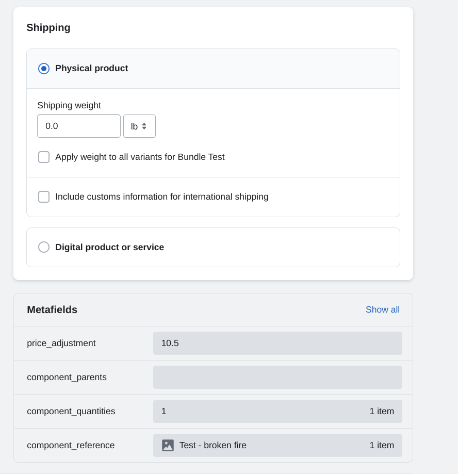Screen dimensions: 458x474
Task: Click the 1 item label beside component_reference
Action: pyautogui.click(x=382, y=445)
